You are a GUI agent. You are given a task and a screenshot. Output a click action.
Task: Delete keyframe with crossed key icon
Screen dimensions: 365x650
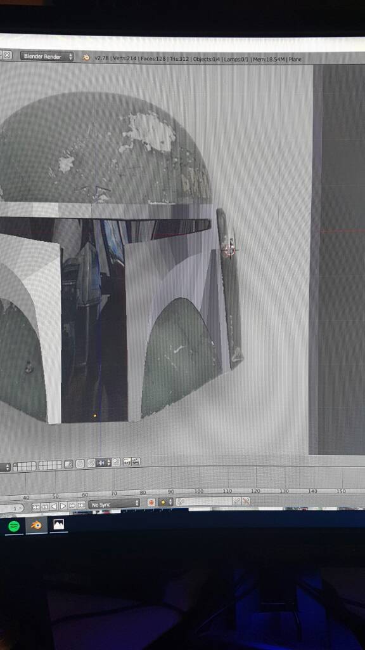(246, 501)
